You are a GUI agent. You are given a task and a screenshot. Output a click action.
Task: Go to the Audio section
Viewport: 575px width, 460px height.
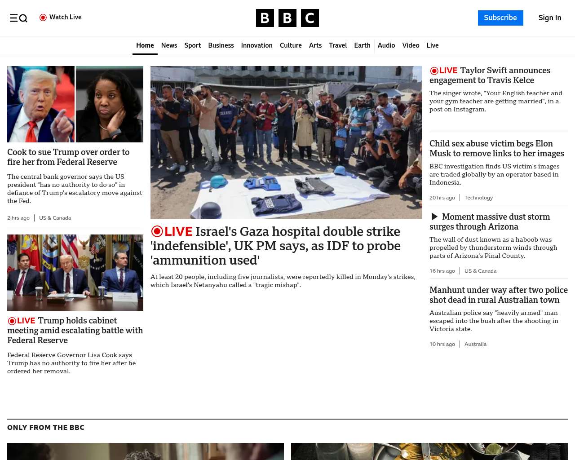pyautogui.click(x=386, y=45)
